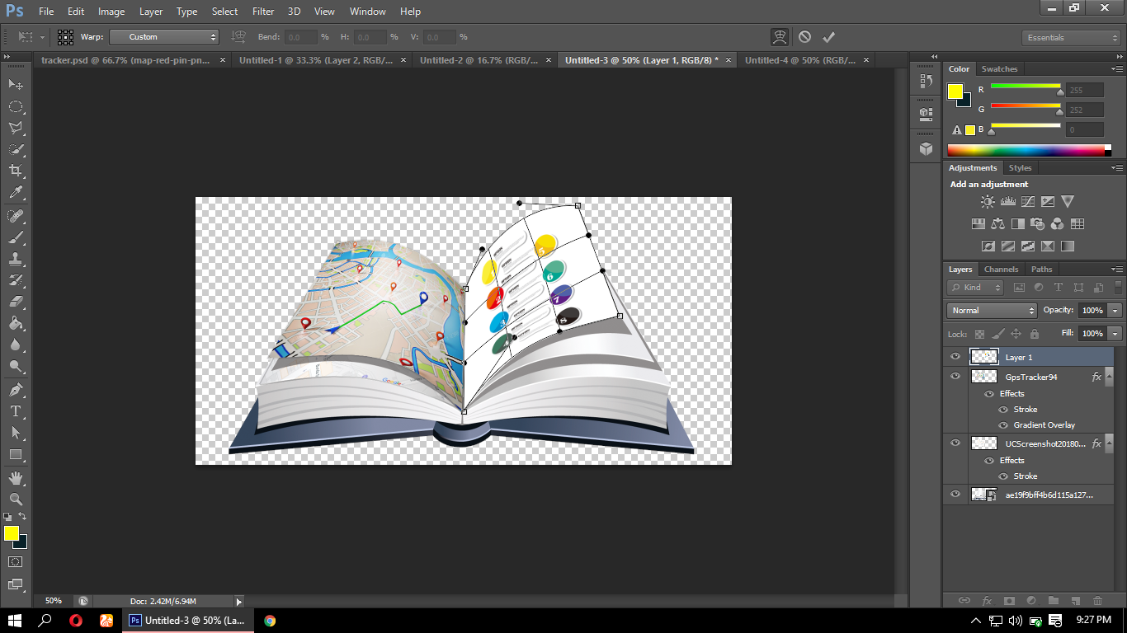Screen dimensions: 1127x633
Task: Set the foreground color swatch in toolbar
Action: 11,533
